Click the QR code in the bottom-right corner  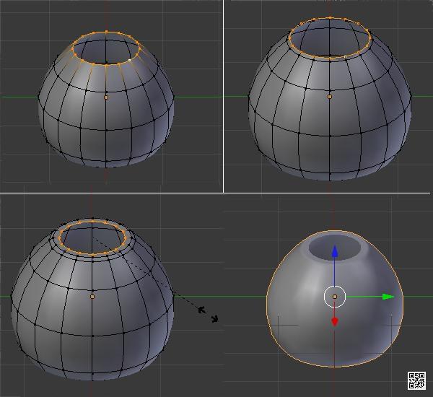(416, 380)
